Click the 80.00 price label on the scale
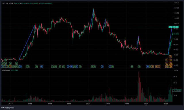This screenshot has height=110, width=184. (x=176, y=34)
